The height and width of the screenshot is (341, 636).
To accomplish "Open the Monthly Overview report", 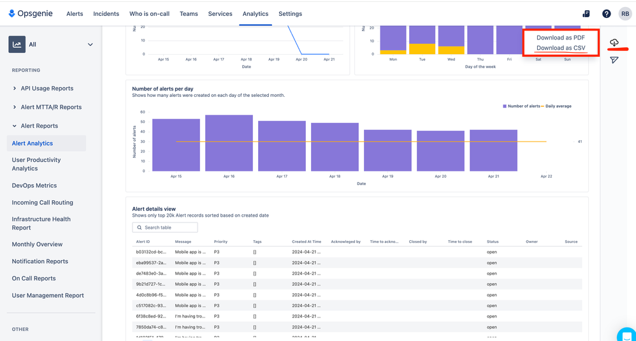I will 37,244.
